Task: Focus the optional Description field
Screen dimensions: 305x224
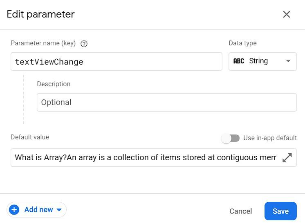Action: (166, 103)
